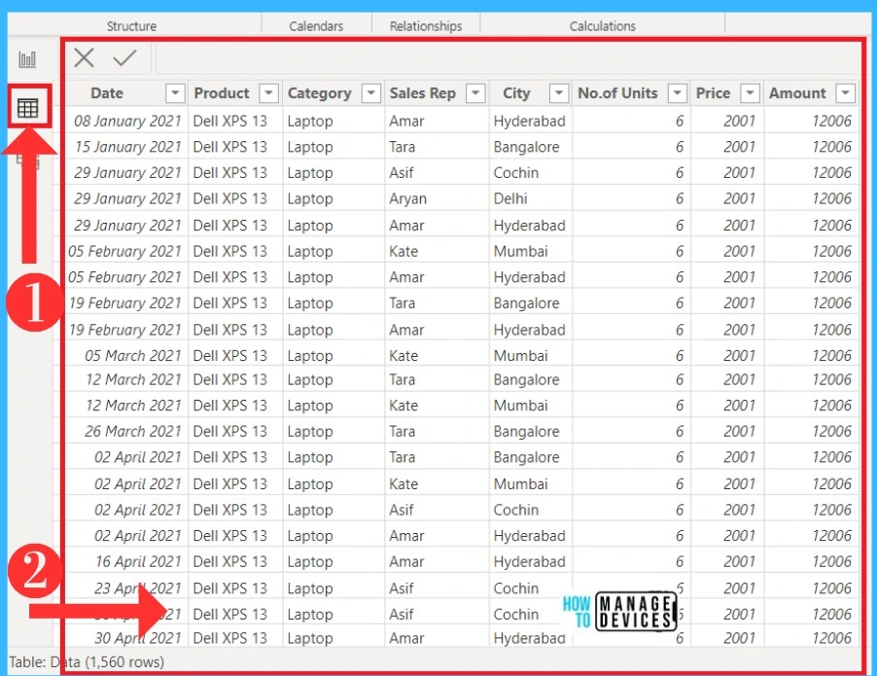877x676 pixels.
Task: Open the Sales Rep column filter dropdown
Action: point(476,93)
